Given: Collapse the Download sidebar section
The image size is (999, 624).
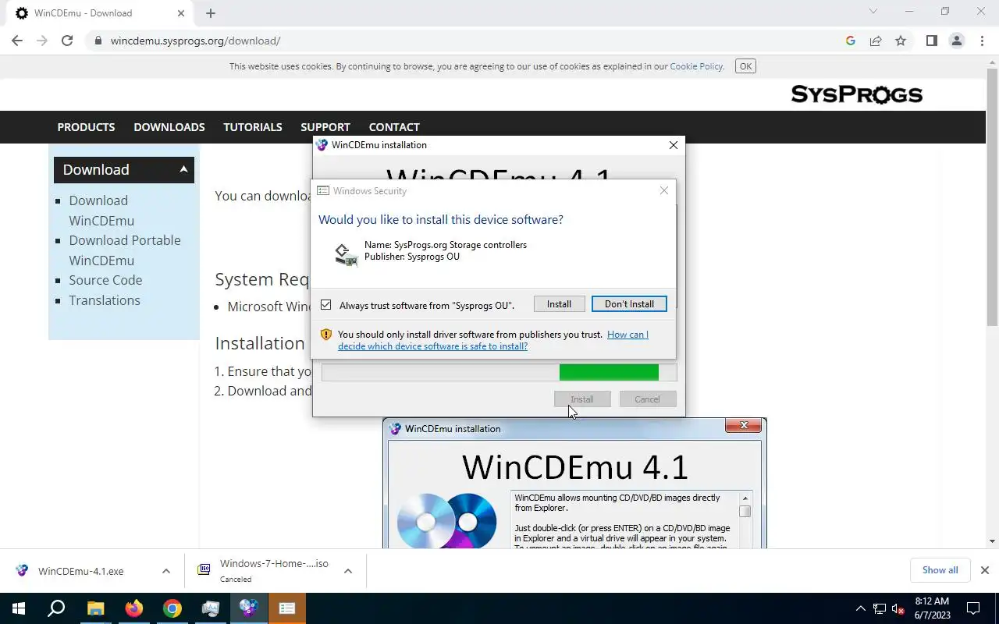Looking at the screenshot, I should pyautogui.click(x=183, y=169).
